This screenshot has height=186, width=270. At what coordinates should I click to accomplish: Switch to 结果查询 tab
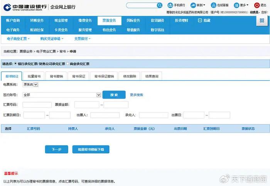152,76
